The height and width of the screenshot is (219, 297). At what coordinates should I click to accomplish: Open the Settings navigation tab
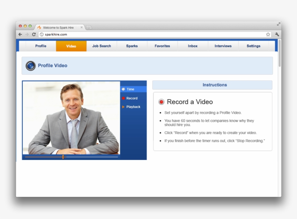(x=253, y=46)
